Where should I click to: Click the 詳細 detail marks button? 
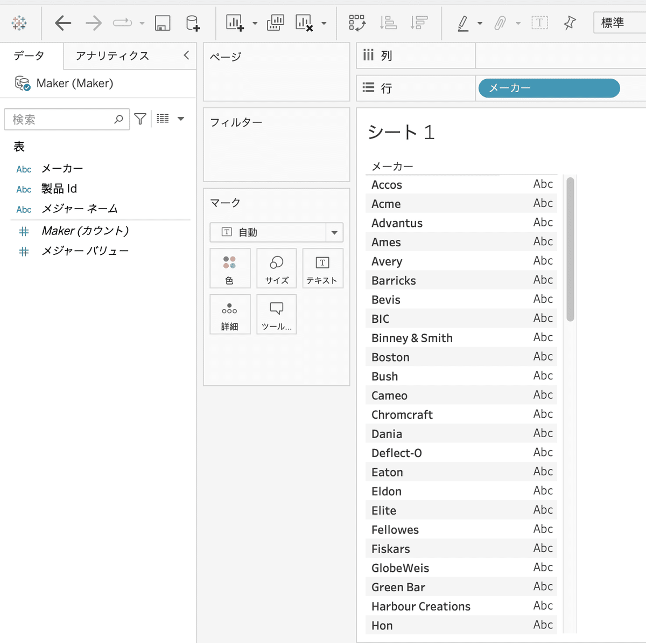[x=230, y=315]
